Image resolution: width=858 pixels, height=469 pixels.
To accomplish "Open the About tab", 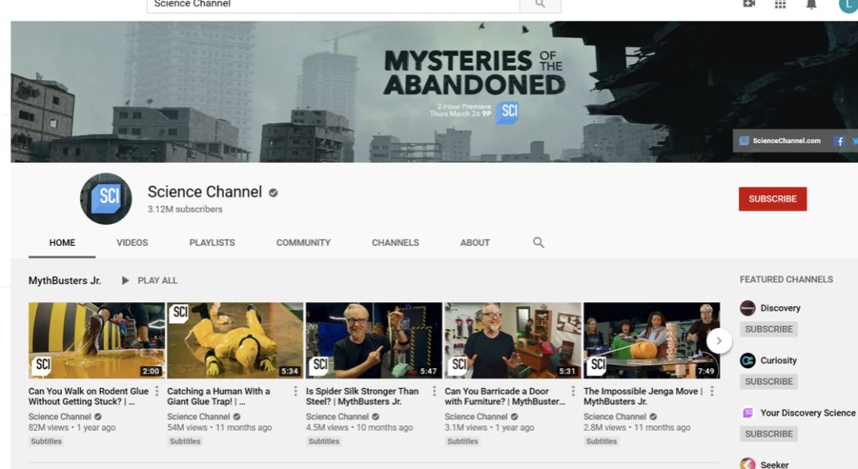I will click(x=475, y=243).
